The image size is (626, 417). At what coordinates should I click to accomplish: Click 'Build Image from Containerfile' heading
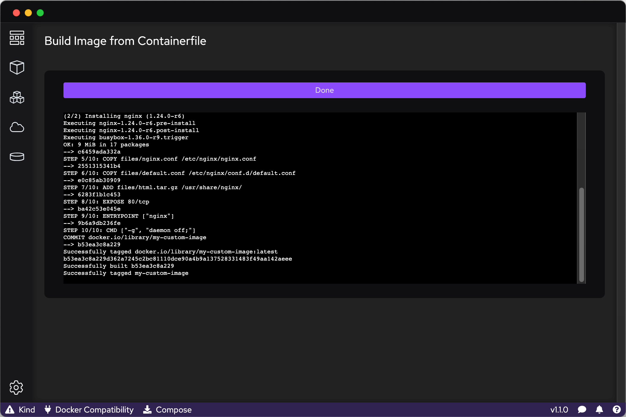(125, 41)
